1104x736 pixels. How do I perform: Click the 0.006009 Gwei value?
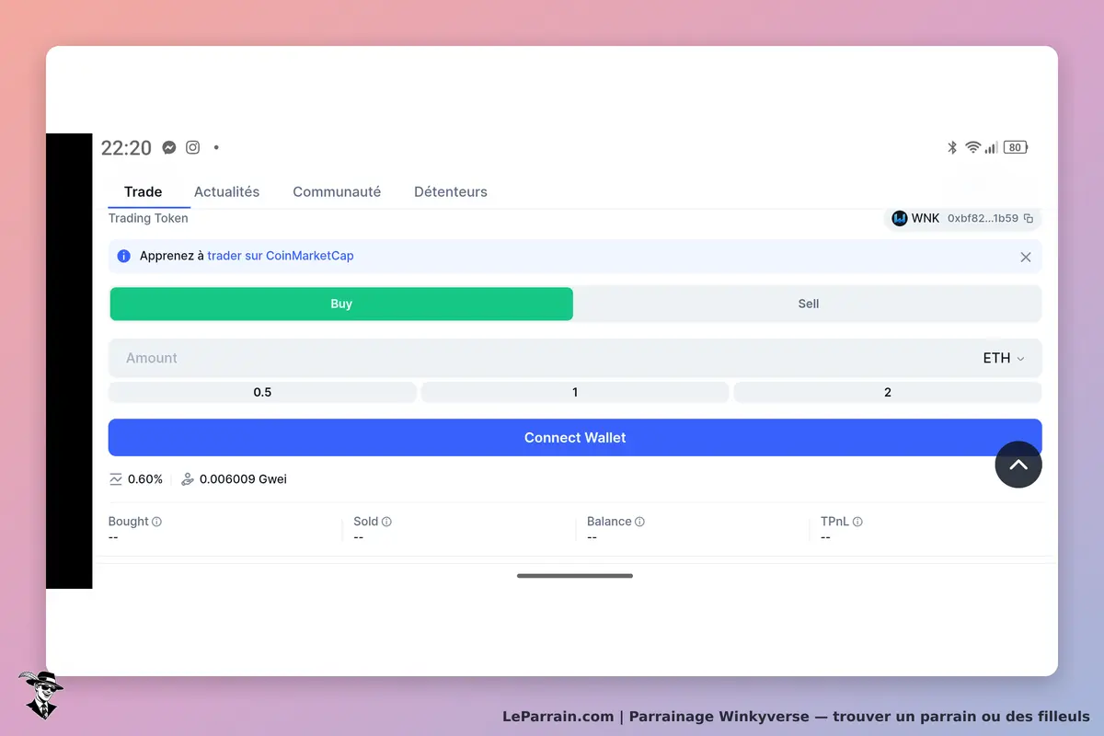tap(243, 479)
